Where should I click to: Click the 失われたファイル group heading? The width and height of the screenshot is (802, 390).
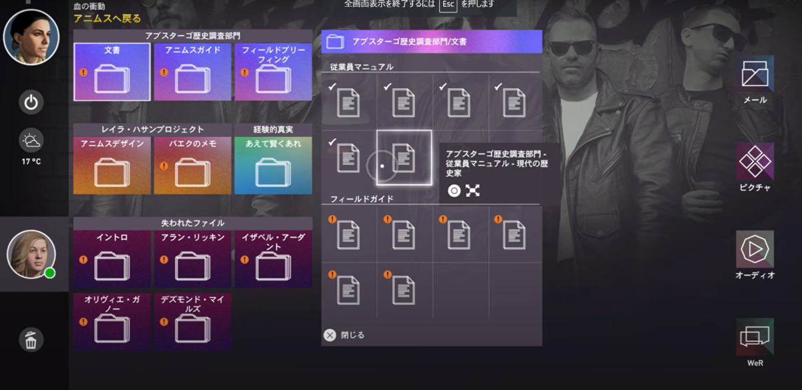pyautogui.click(x=192, y=223)
